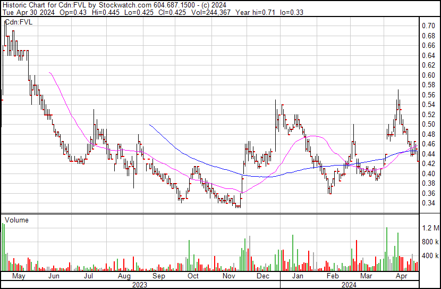Click the Dec month marker
This screenshot has width=441, height=289.
tap(262, 277)
